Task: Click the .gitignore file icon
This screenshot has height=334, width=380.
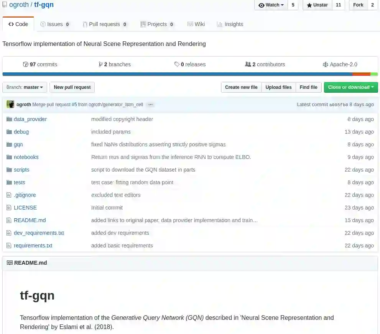Action: click(9, 195)
